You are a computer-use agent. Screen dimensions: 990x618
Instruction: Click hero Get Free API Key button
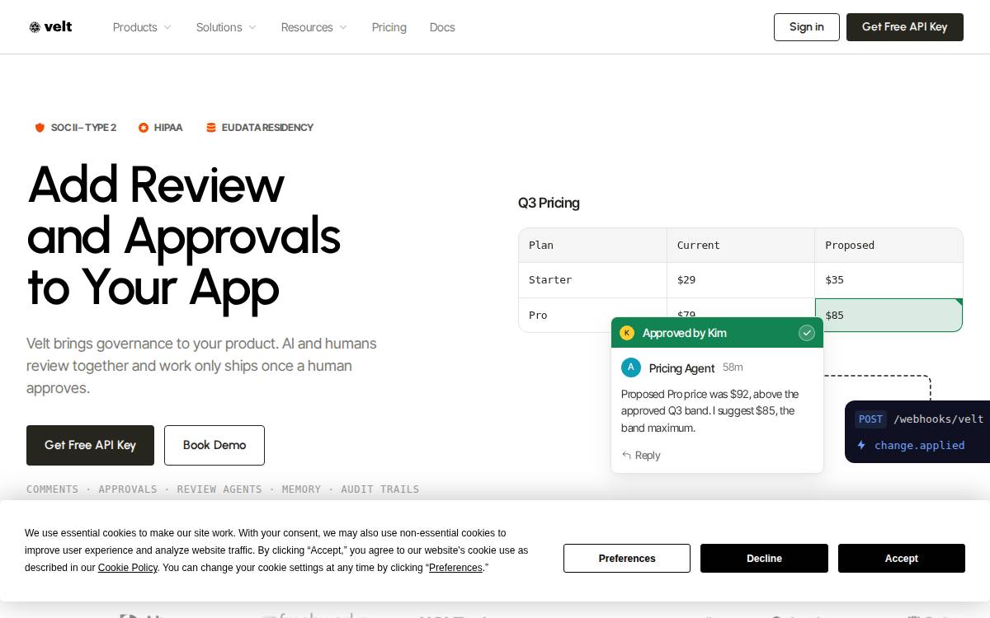(90, 445)
